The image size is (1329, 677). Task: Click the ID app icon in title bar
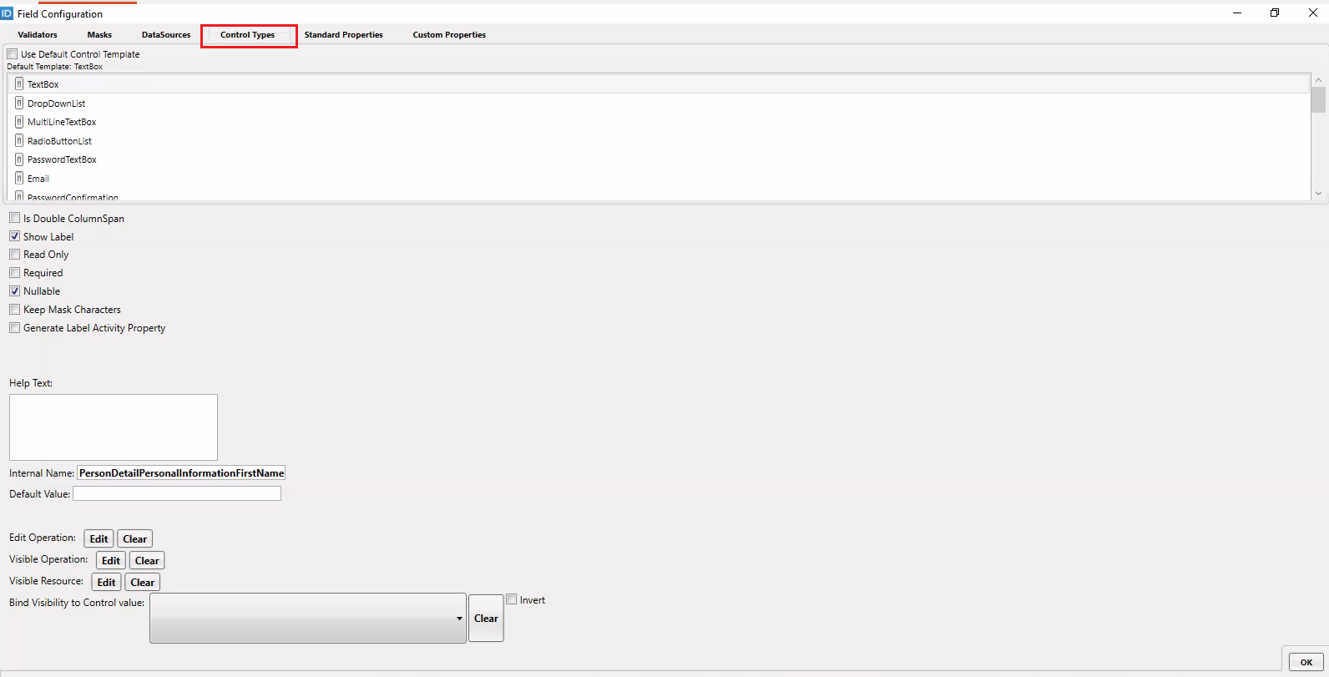[8, 13]
